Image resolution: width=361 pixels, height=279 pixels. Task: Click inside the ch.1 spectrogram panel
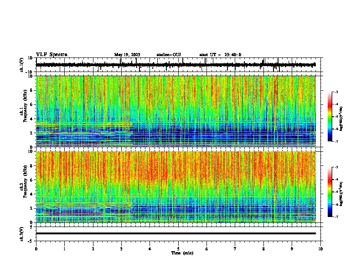176,111
